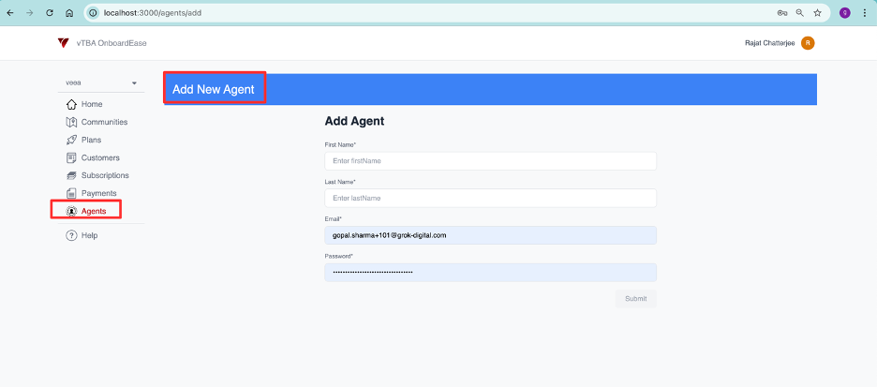The image size is (877, 388).
Task: Click the Add New Agent header text
Action: (x=213, y=89)
